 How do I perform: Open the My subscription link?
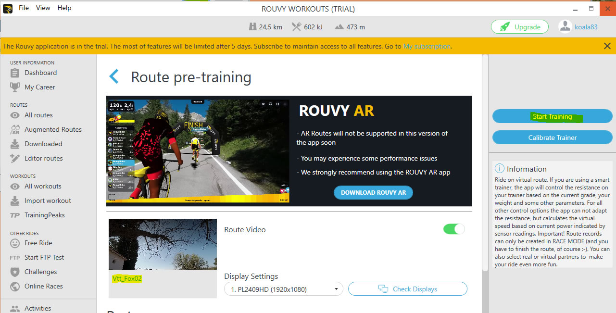coord(427,46)
